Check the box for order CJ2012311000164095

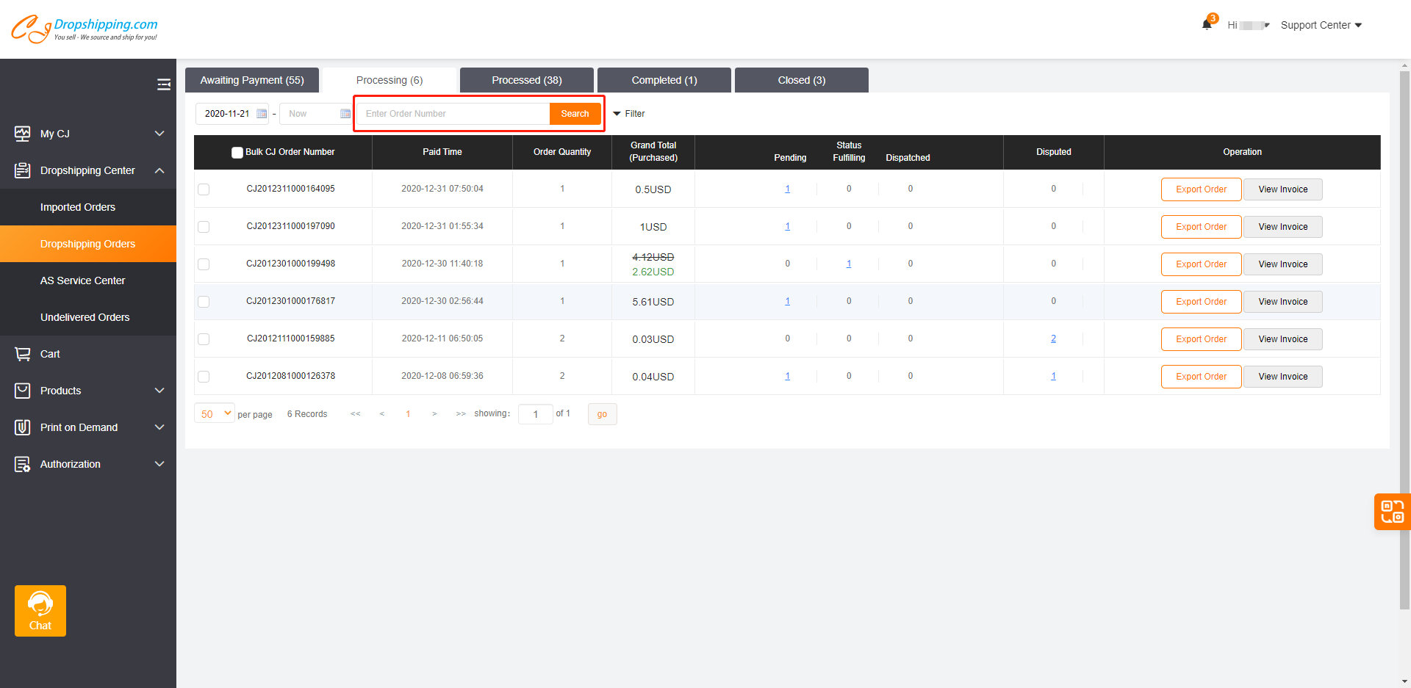204,189
